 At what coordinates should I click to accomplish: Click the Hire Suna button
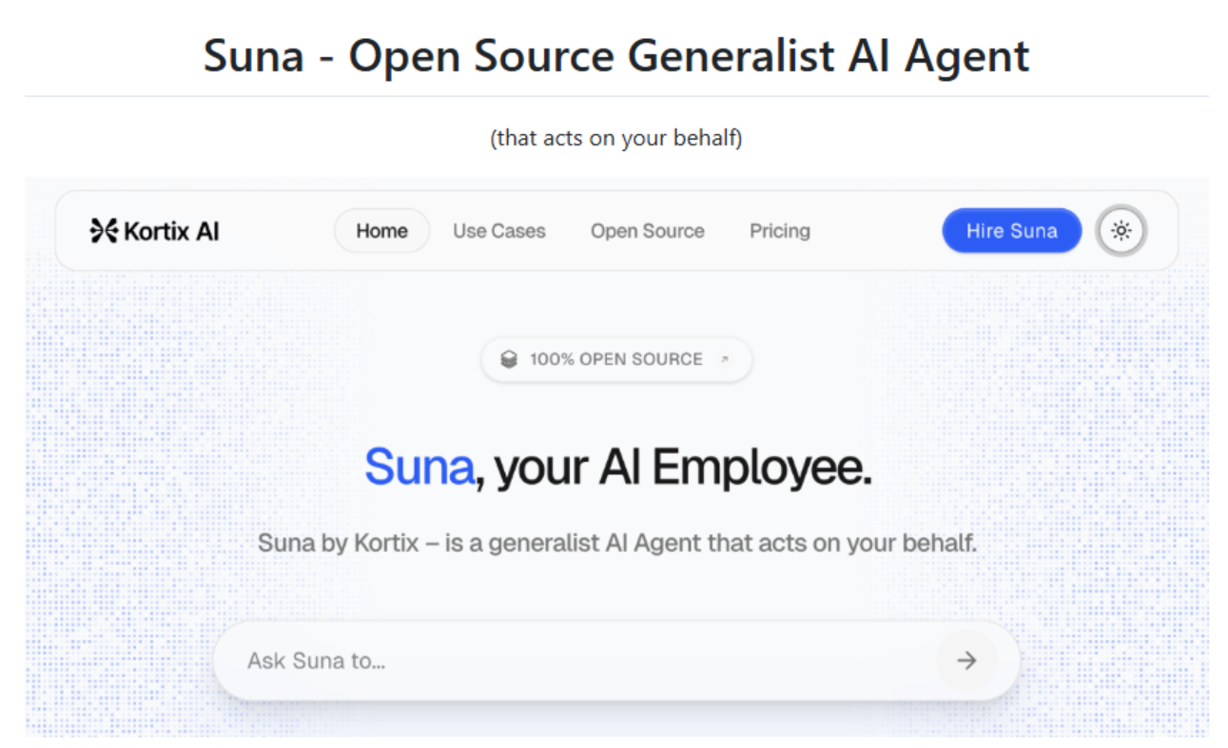[1011, 231]
